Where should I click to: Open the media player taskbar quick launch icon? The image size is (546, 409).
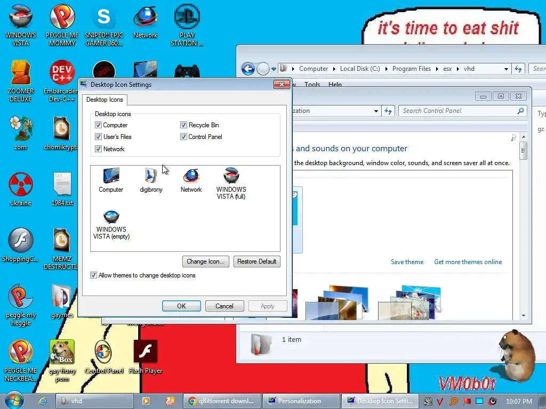pos(146,401)
